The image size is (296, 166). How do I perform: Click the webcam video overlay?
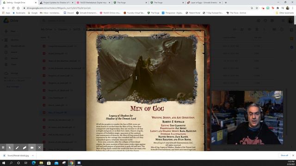pos(247,118)
